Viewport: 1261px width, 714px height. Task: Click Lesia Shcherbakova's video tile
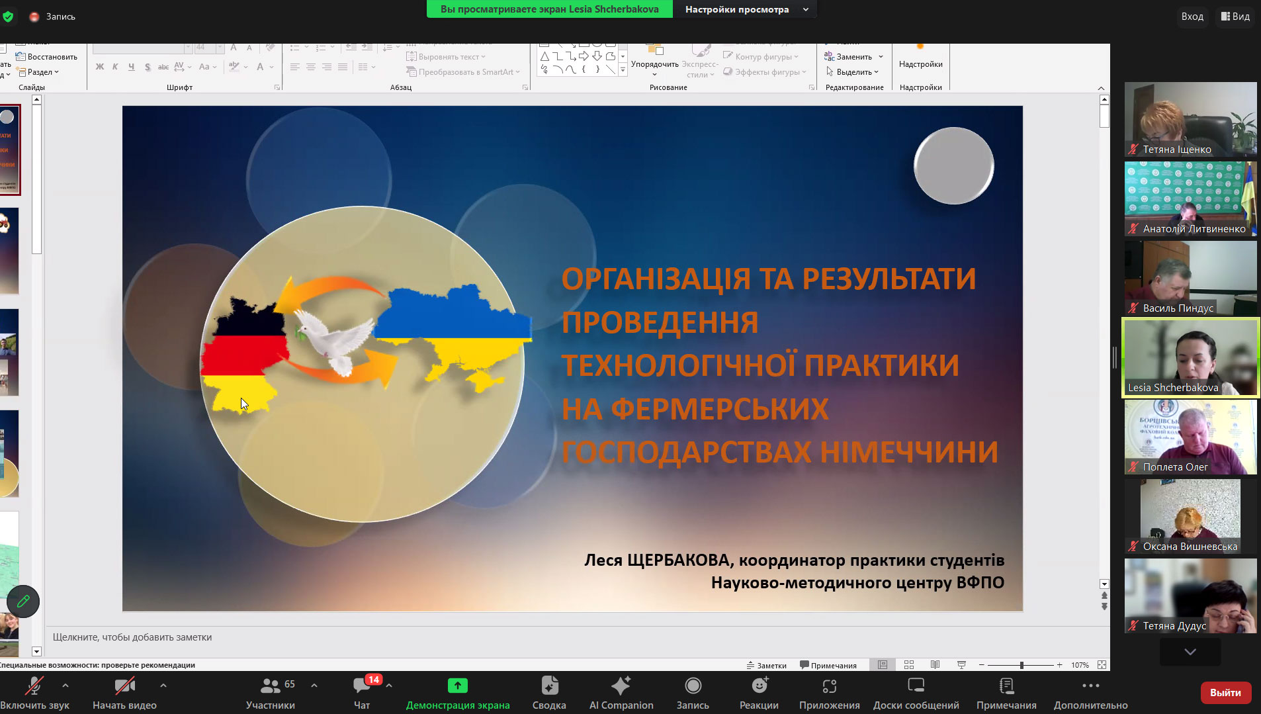coord(1191,357)
